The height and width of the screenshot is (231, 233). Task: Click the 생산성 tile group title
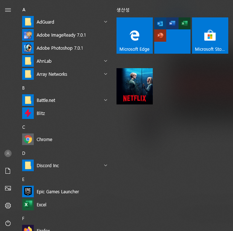(x=123, y=10)
